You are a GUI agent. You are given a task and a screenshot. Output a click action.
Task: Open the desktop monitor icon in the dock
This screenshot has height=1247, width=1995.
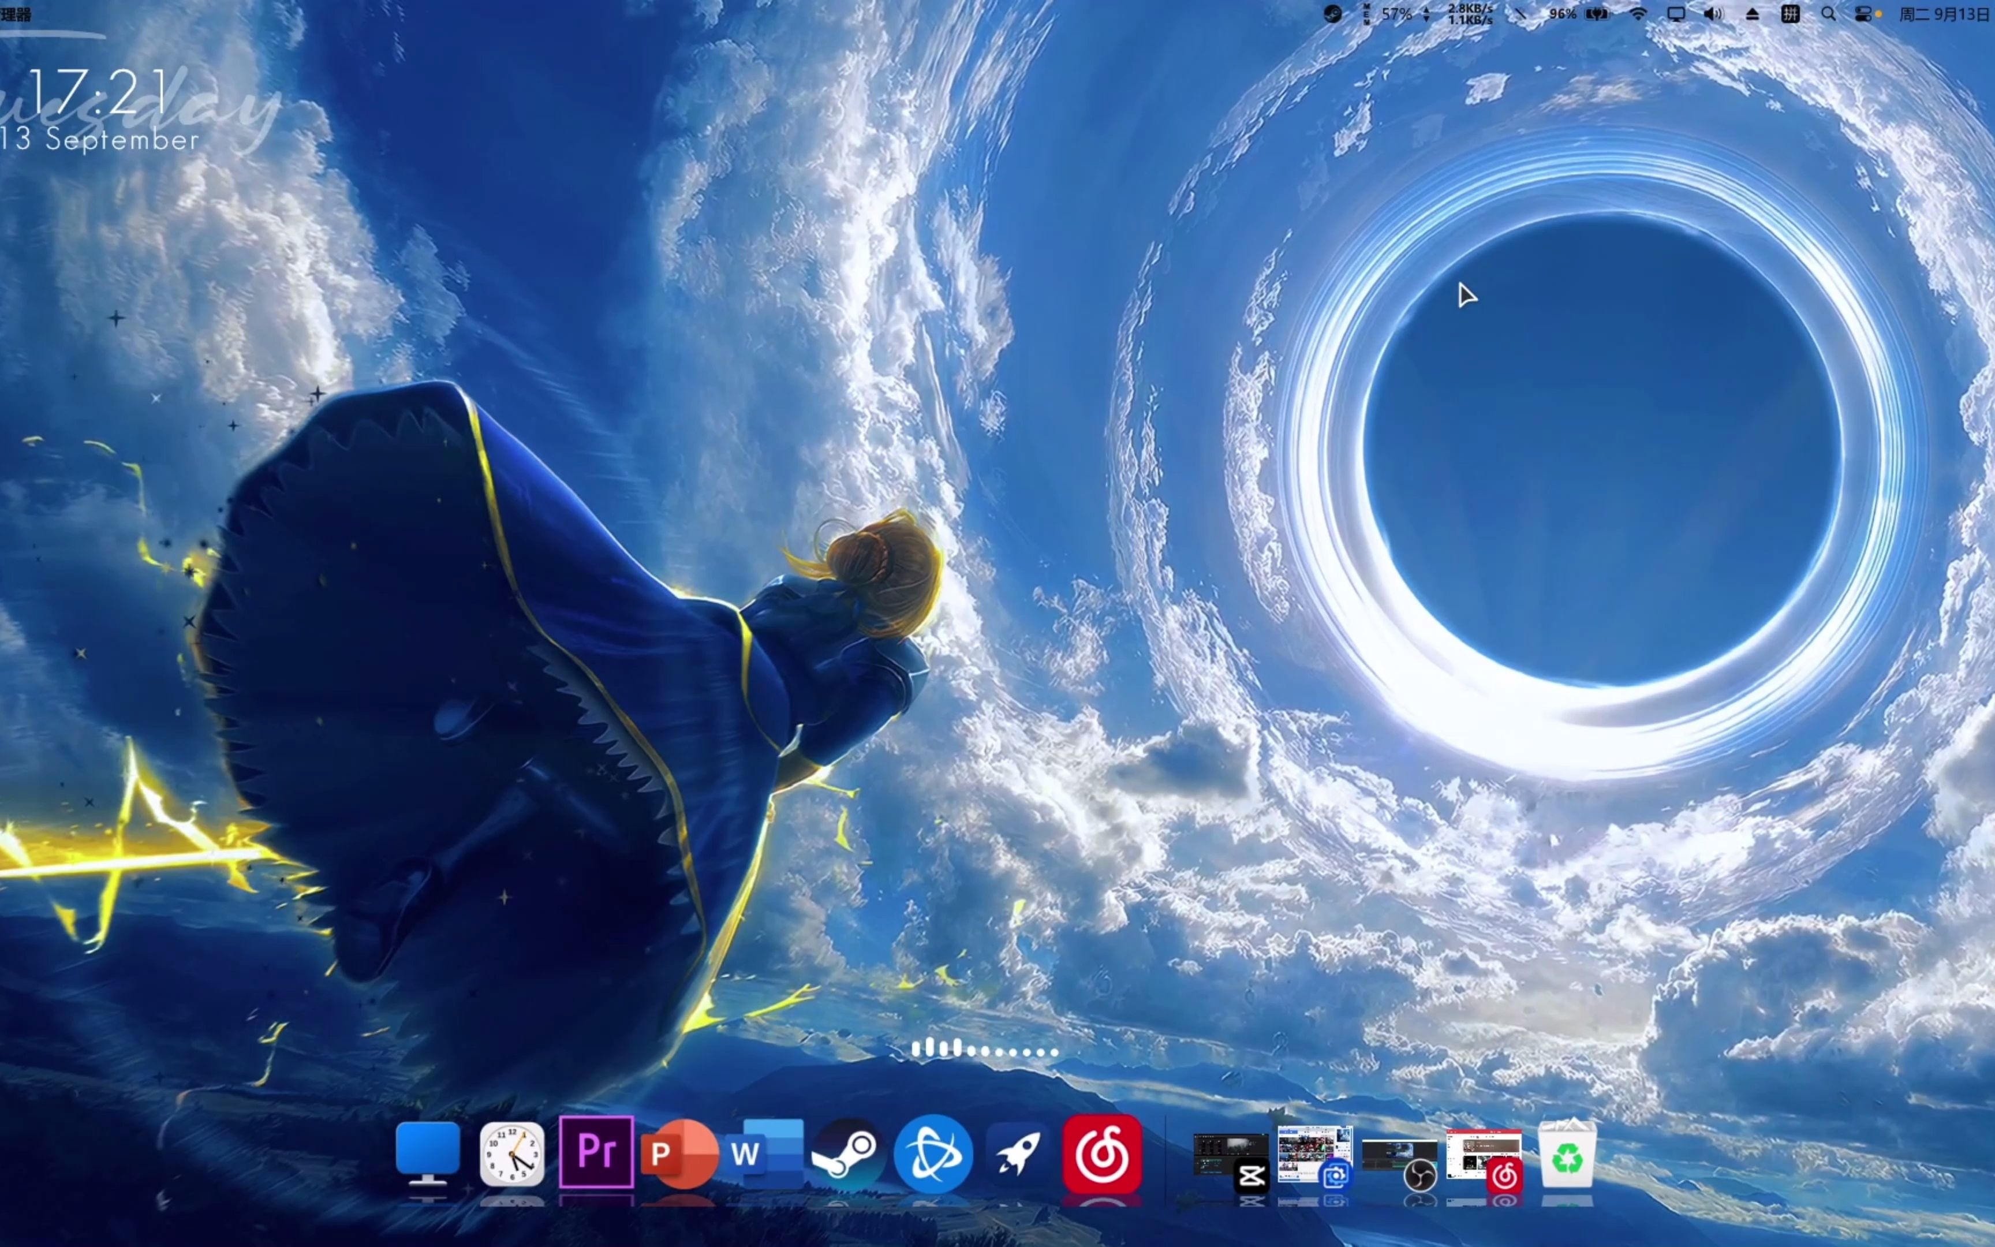pyautogui.click(x=427, y=1153)
